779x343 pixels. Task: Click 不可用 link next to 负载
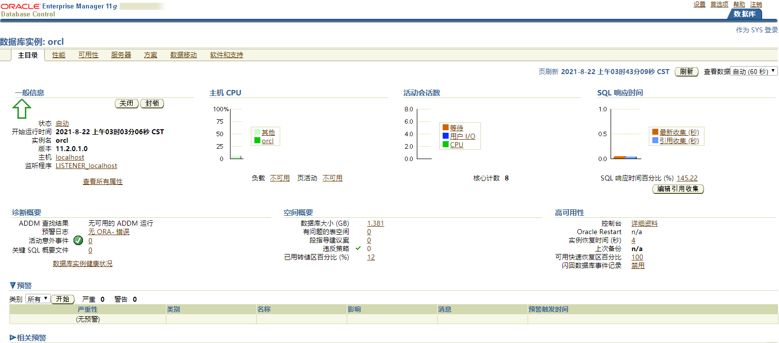click(x=280, y=178)
